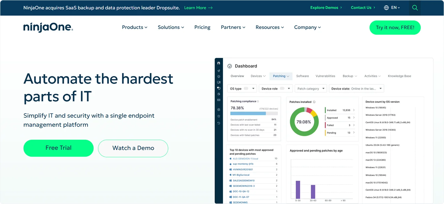The height and width of the screenshot is (204, 444).
Task: Open device DOC-11-QA-07
Action: [x=241, y=197]
